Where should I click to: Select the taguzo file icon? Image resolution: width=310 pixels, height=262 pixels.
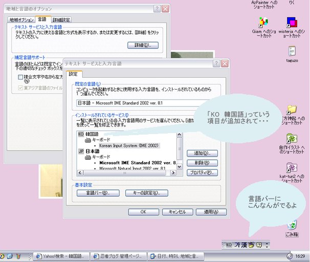pyautogui.click(x=292, y=51)
